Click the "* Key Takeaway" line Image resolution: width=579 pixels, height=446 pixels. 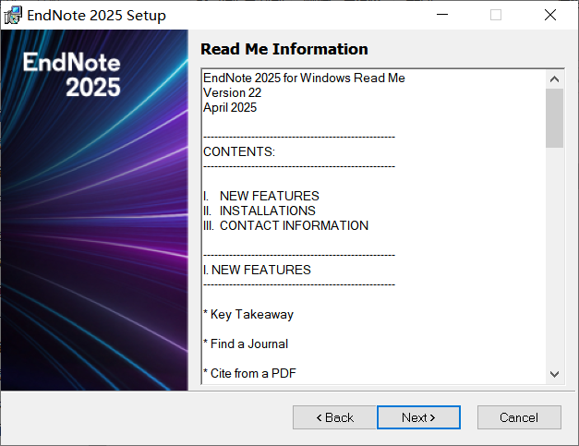248,314
